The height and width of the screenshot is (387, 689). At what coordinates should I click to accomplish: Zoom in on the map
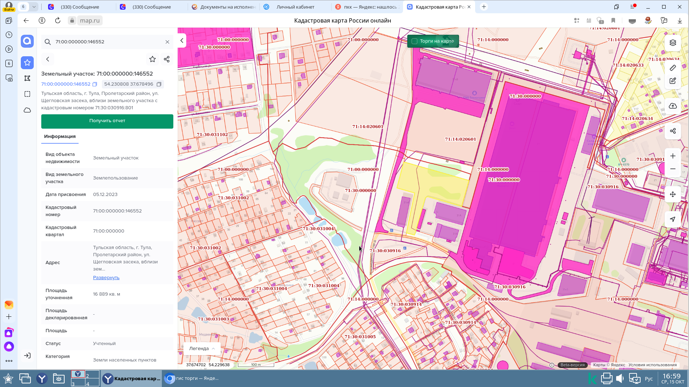[x=672, y=156]
